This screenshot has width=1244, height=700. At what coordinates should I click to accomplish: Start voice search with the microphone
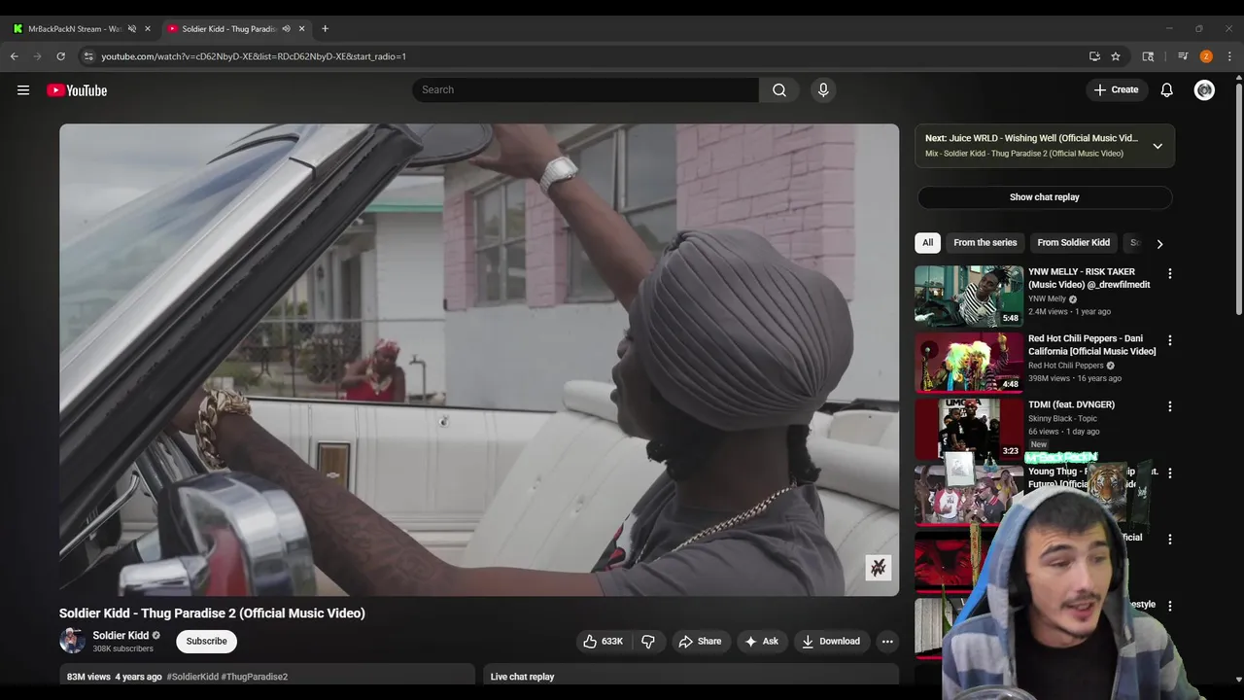click(x=823, y=89)
